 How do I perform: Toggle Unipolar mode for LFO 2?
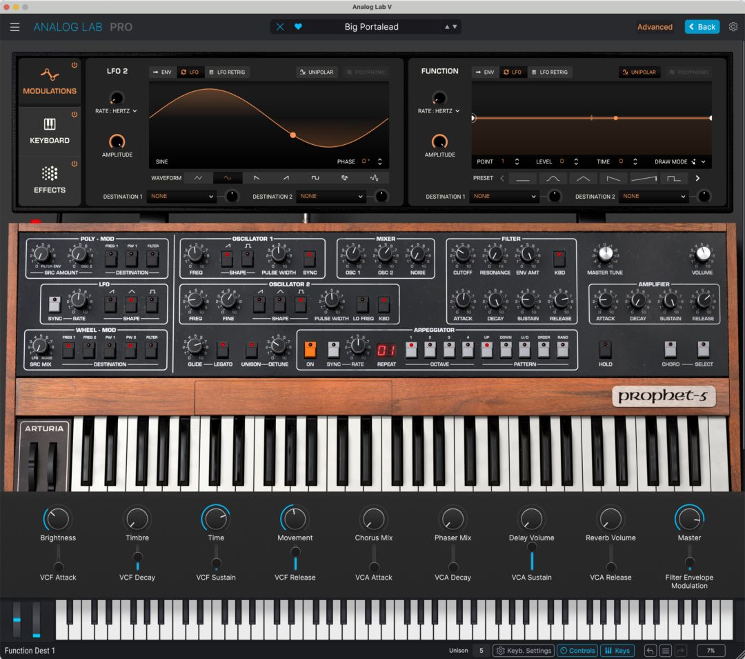[x=317, y=72]
